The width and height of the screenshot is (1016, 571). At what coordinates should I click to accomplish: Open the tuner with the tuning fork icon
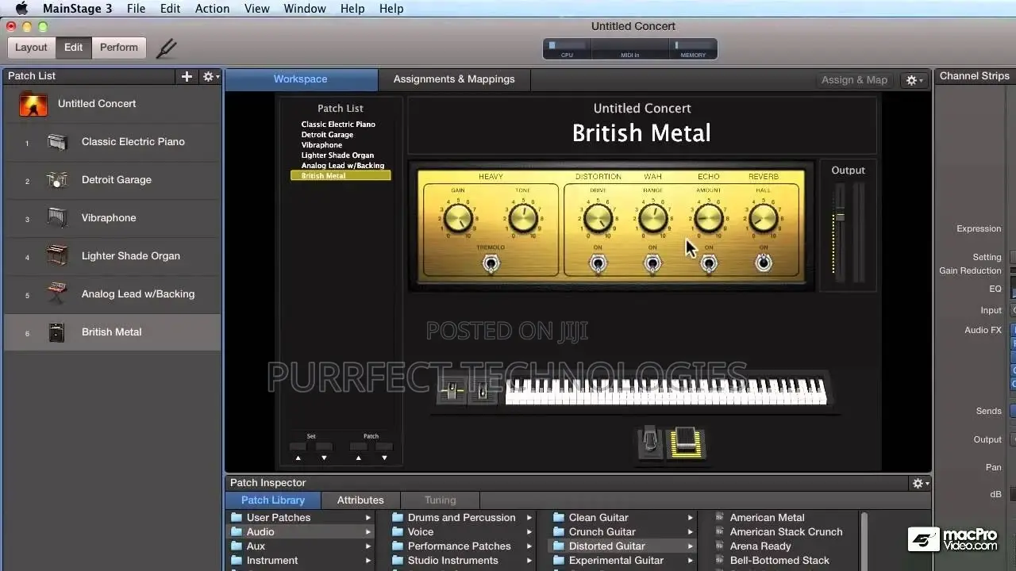coord(167,48)
